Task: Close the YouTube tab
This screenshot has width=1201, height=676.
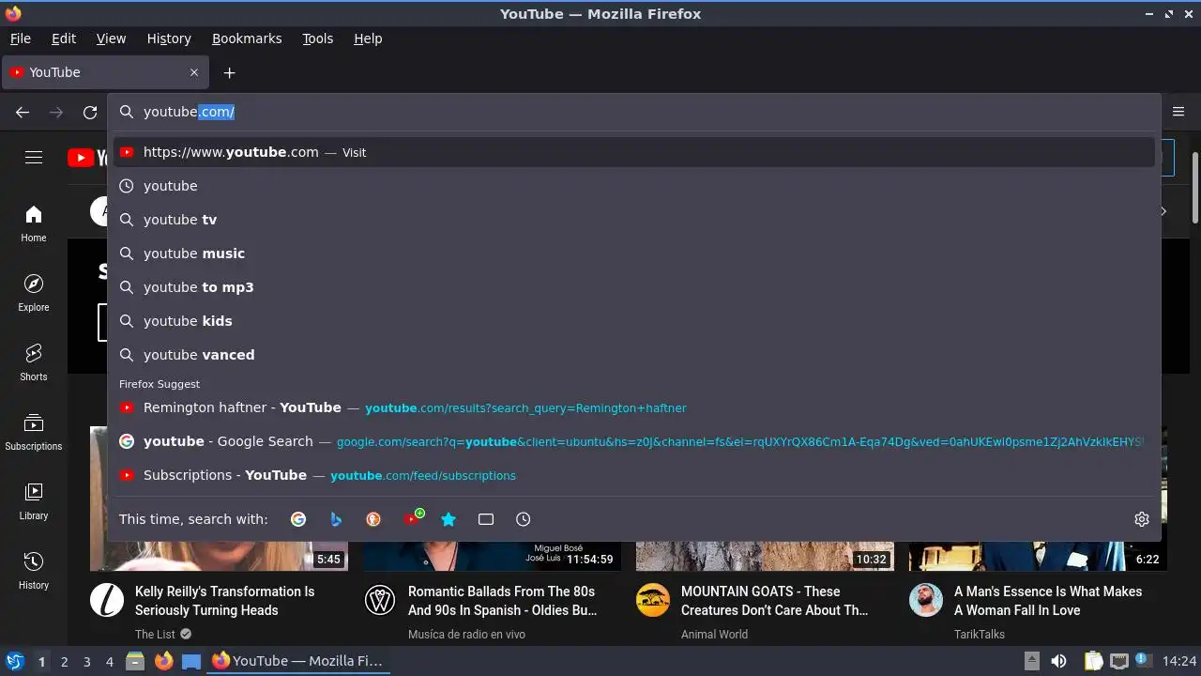Action: pos(194,72)
